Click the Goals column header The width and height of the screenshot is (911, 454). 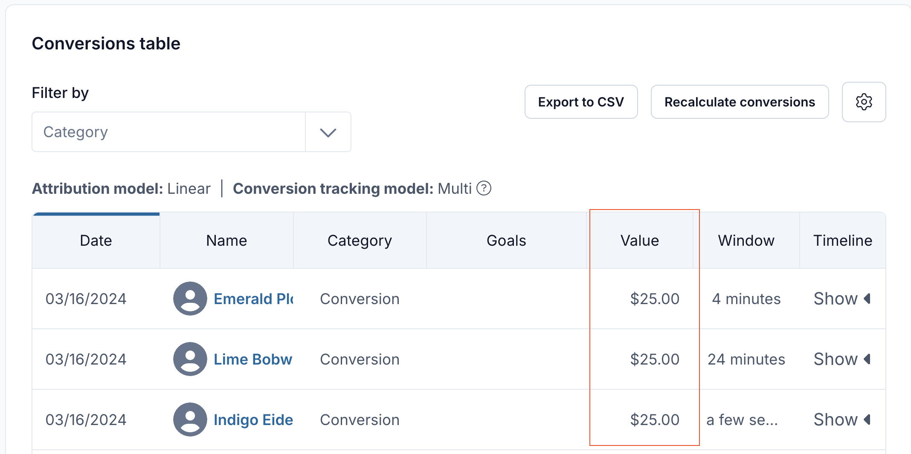click(x=506, y=241)
